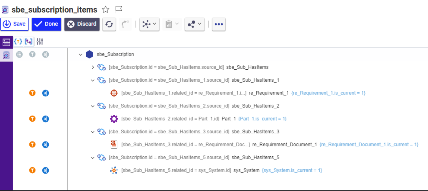The height and width of the screenshot is (191, 428).
Task: Open the sliders settings icon
Action: (x=40, y=41)
